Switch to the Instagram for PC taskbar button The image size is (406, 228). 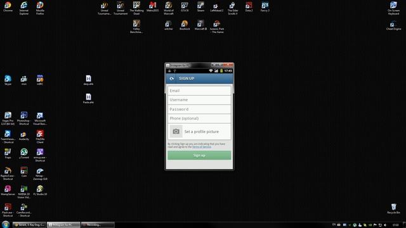(x=63, y=225)
